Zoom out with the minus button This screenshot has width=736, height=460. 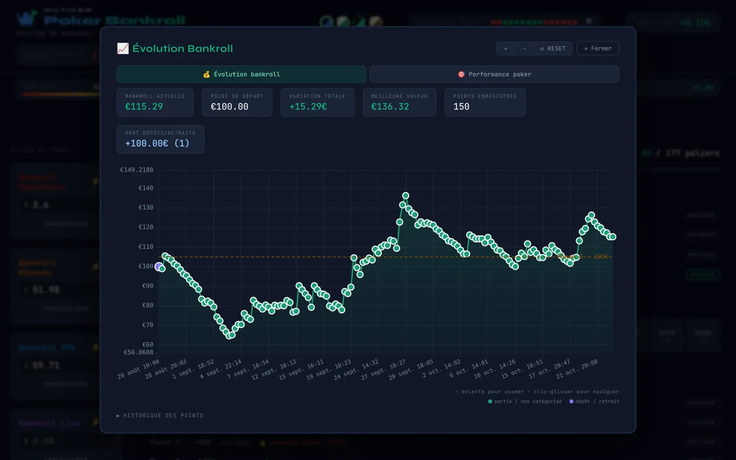(x=524, y=48)
